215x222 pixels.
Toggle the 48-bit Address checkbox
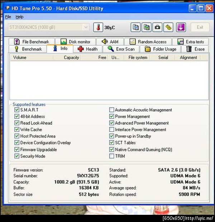point(17,116)
